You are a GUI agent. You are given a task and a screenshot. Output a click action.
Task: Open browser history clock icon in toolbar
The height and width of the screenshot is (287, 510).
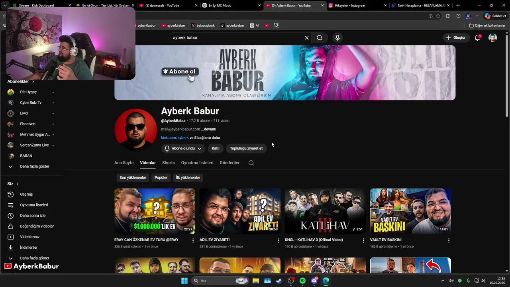pos(458,16)
